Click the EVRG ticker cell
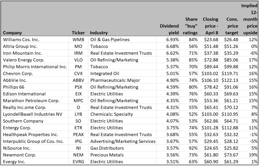 tap(78, 162)
